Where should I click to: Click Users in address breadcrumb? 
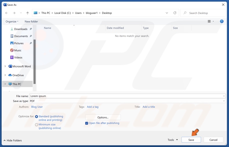point(78,13)
